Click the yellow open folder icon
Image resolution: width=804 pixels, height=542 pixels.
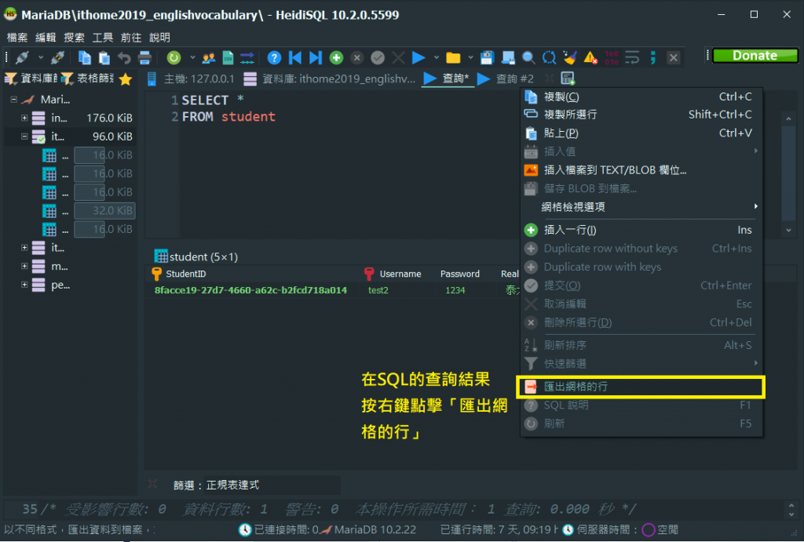453,57
